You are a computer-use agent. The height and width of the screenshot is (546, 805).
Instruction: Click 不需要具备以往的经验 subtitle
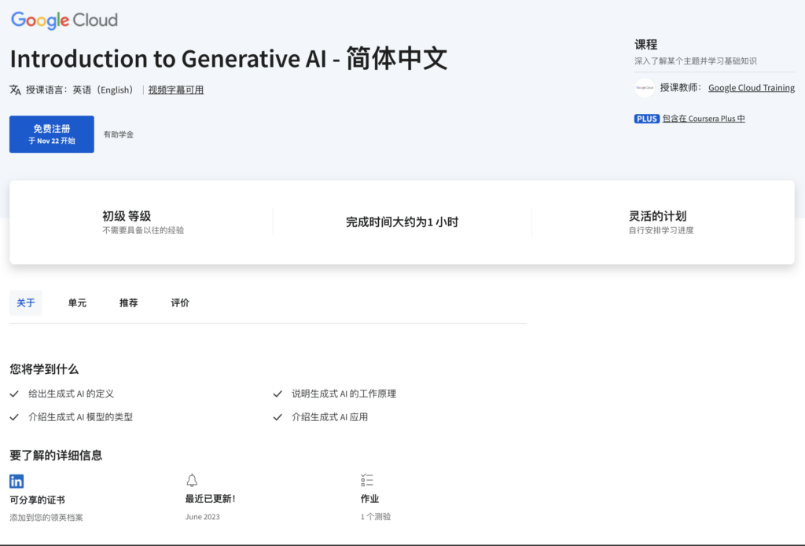143,230
